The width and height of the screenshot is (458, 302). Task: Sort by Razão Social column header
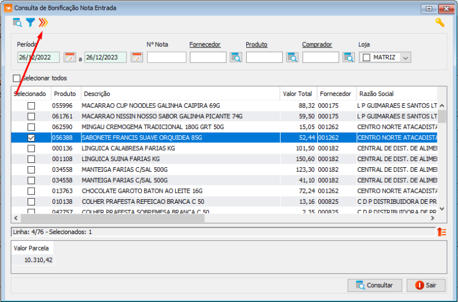[x=397, y=94]
